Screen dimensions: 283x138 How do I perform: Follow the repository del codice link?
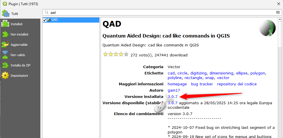(237, 84)
